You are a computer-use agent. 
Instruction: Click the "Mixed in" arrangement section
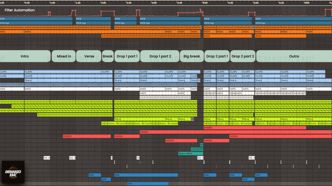tap(64, 56)
